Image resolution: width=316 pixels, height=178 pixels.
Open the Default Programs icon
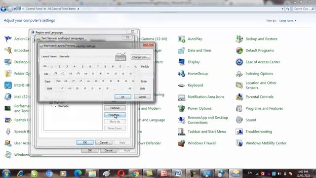tap(239, 50)
